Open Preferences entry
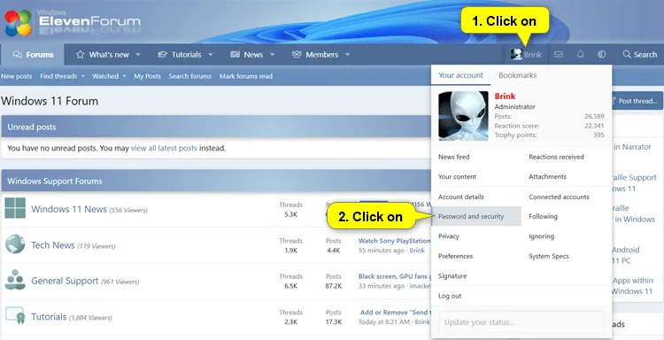Image resolution: width=664 pixels, height=340 pixels. pyautogui.click(x=456, y=256)
